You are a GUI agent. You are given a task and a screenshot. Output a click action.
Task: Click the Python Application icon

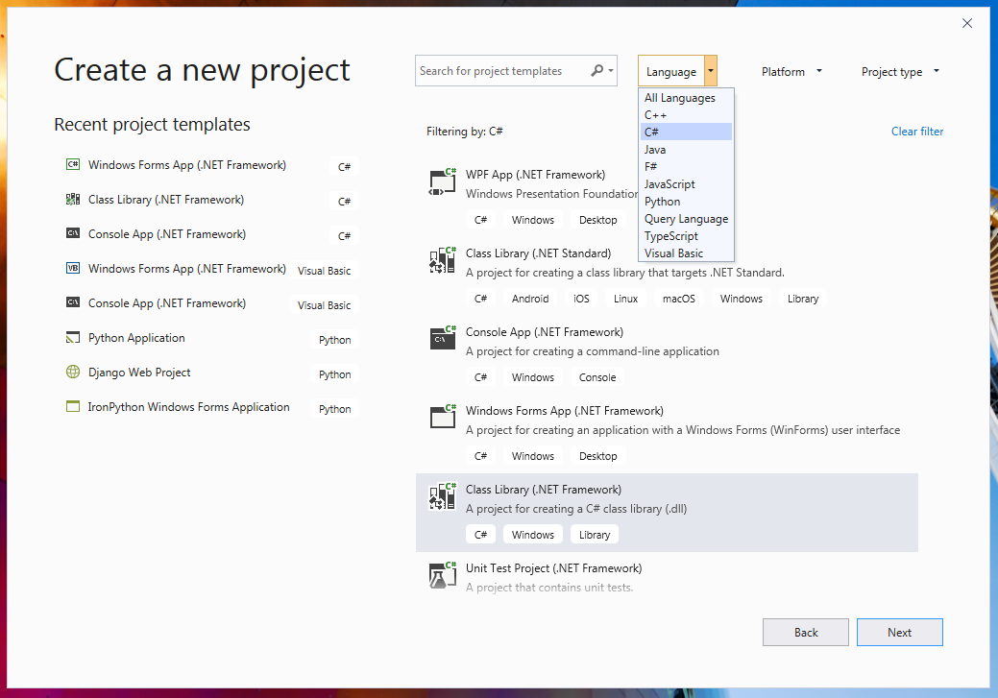tap(73, 337)
